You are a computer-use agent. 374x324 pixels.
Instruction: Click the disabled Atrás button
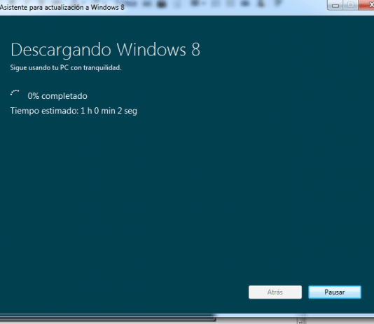coord(275,292)
